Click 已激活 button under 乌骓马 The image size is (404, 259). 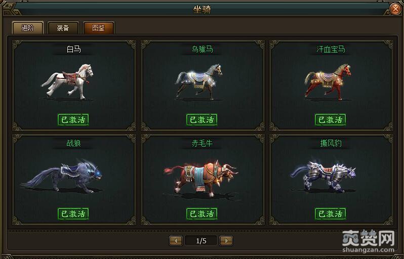pyautogui.click(x=201, y=120)
